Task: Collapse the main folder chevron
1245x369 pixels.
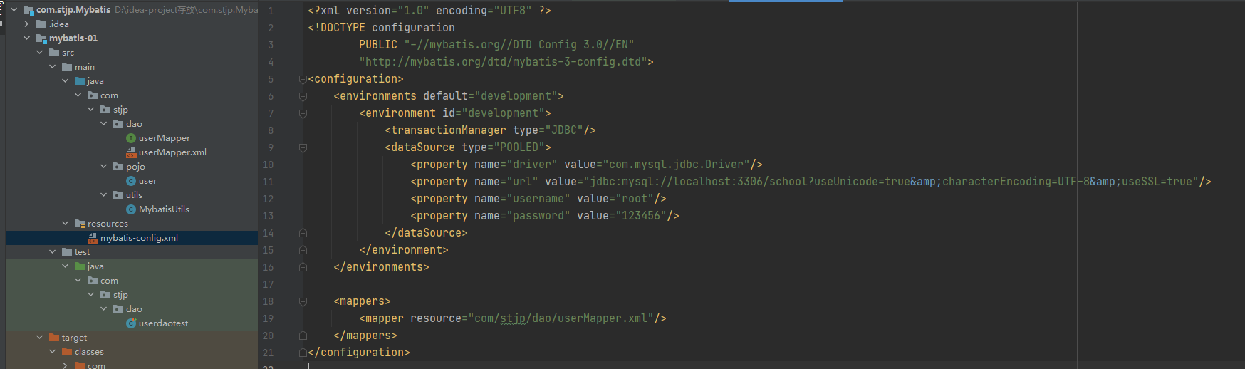Action: [x=52, y=67]
